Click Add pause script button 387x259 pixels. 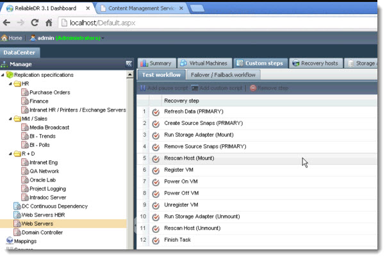pyautogui.click(x=164, y=88)
